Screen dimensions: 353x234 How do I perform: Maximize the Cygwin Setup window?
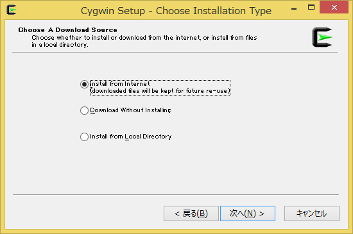pyautogui.click(x=311, y=8)
